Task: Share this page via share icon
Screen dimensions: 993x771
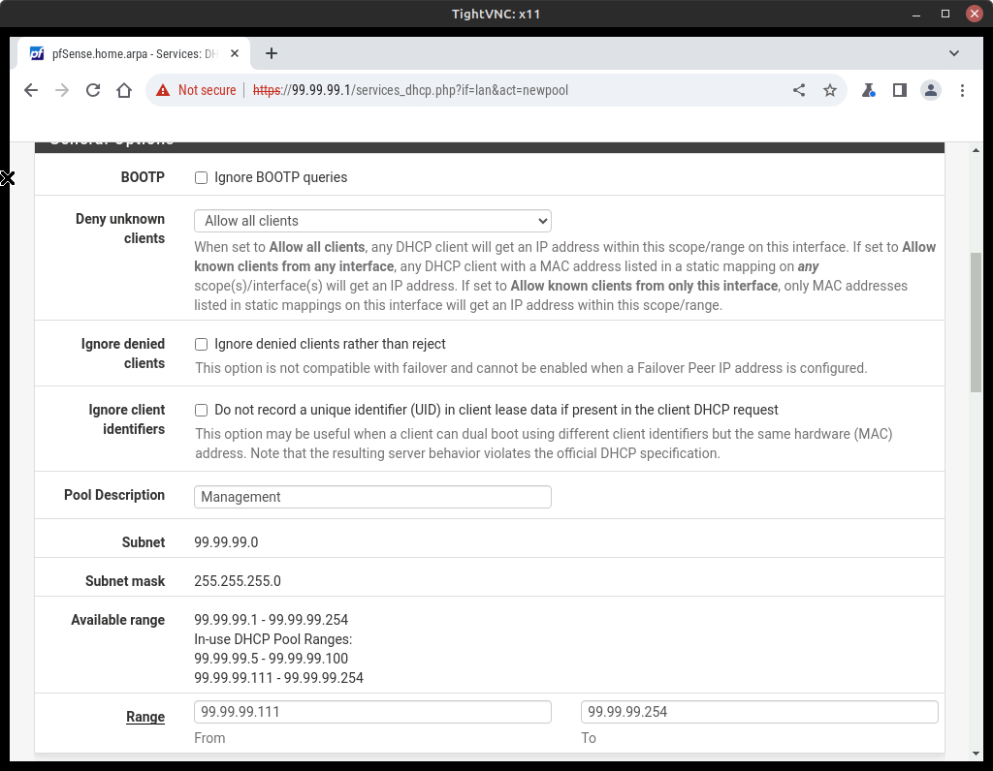Action: (799, 90)
